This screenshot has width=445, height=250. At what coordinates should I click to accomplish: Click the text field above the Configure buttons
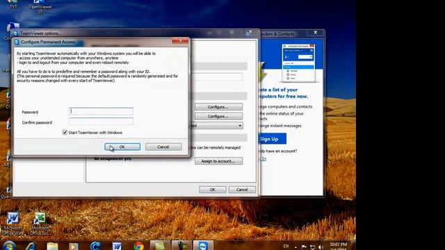(218, 76)
